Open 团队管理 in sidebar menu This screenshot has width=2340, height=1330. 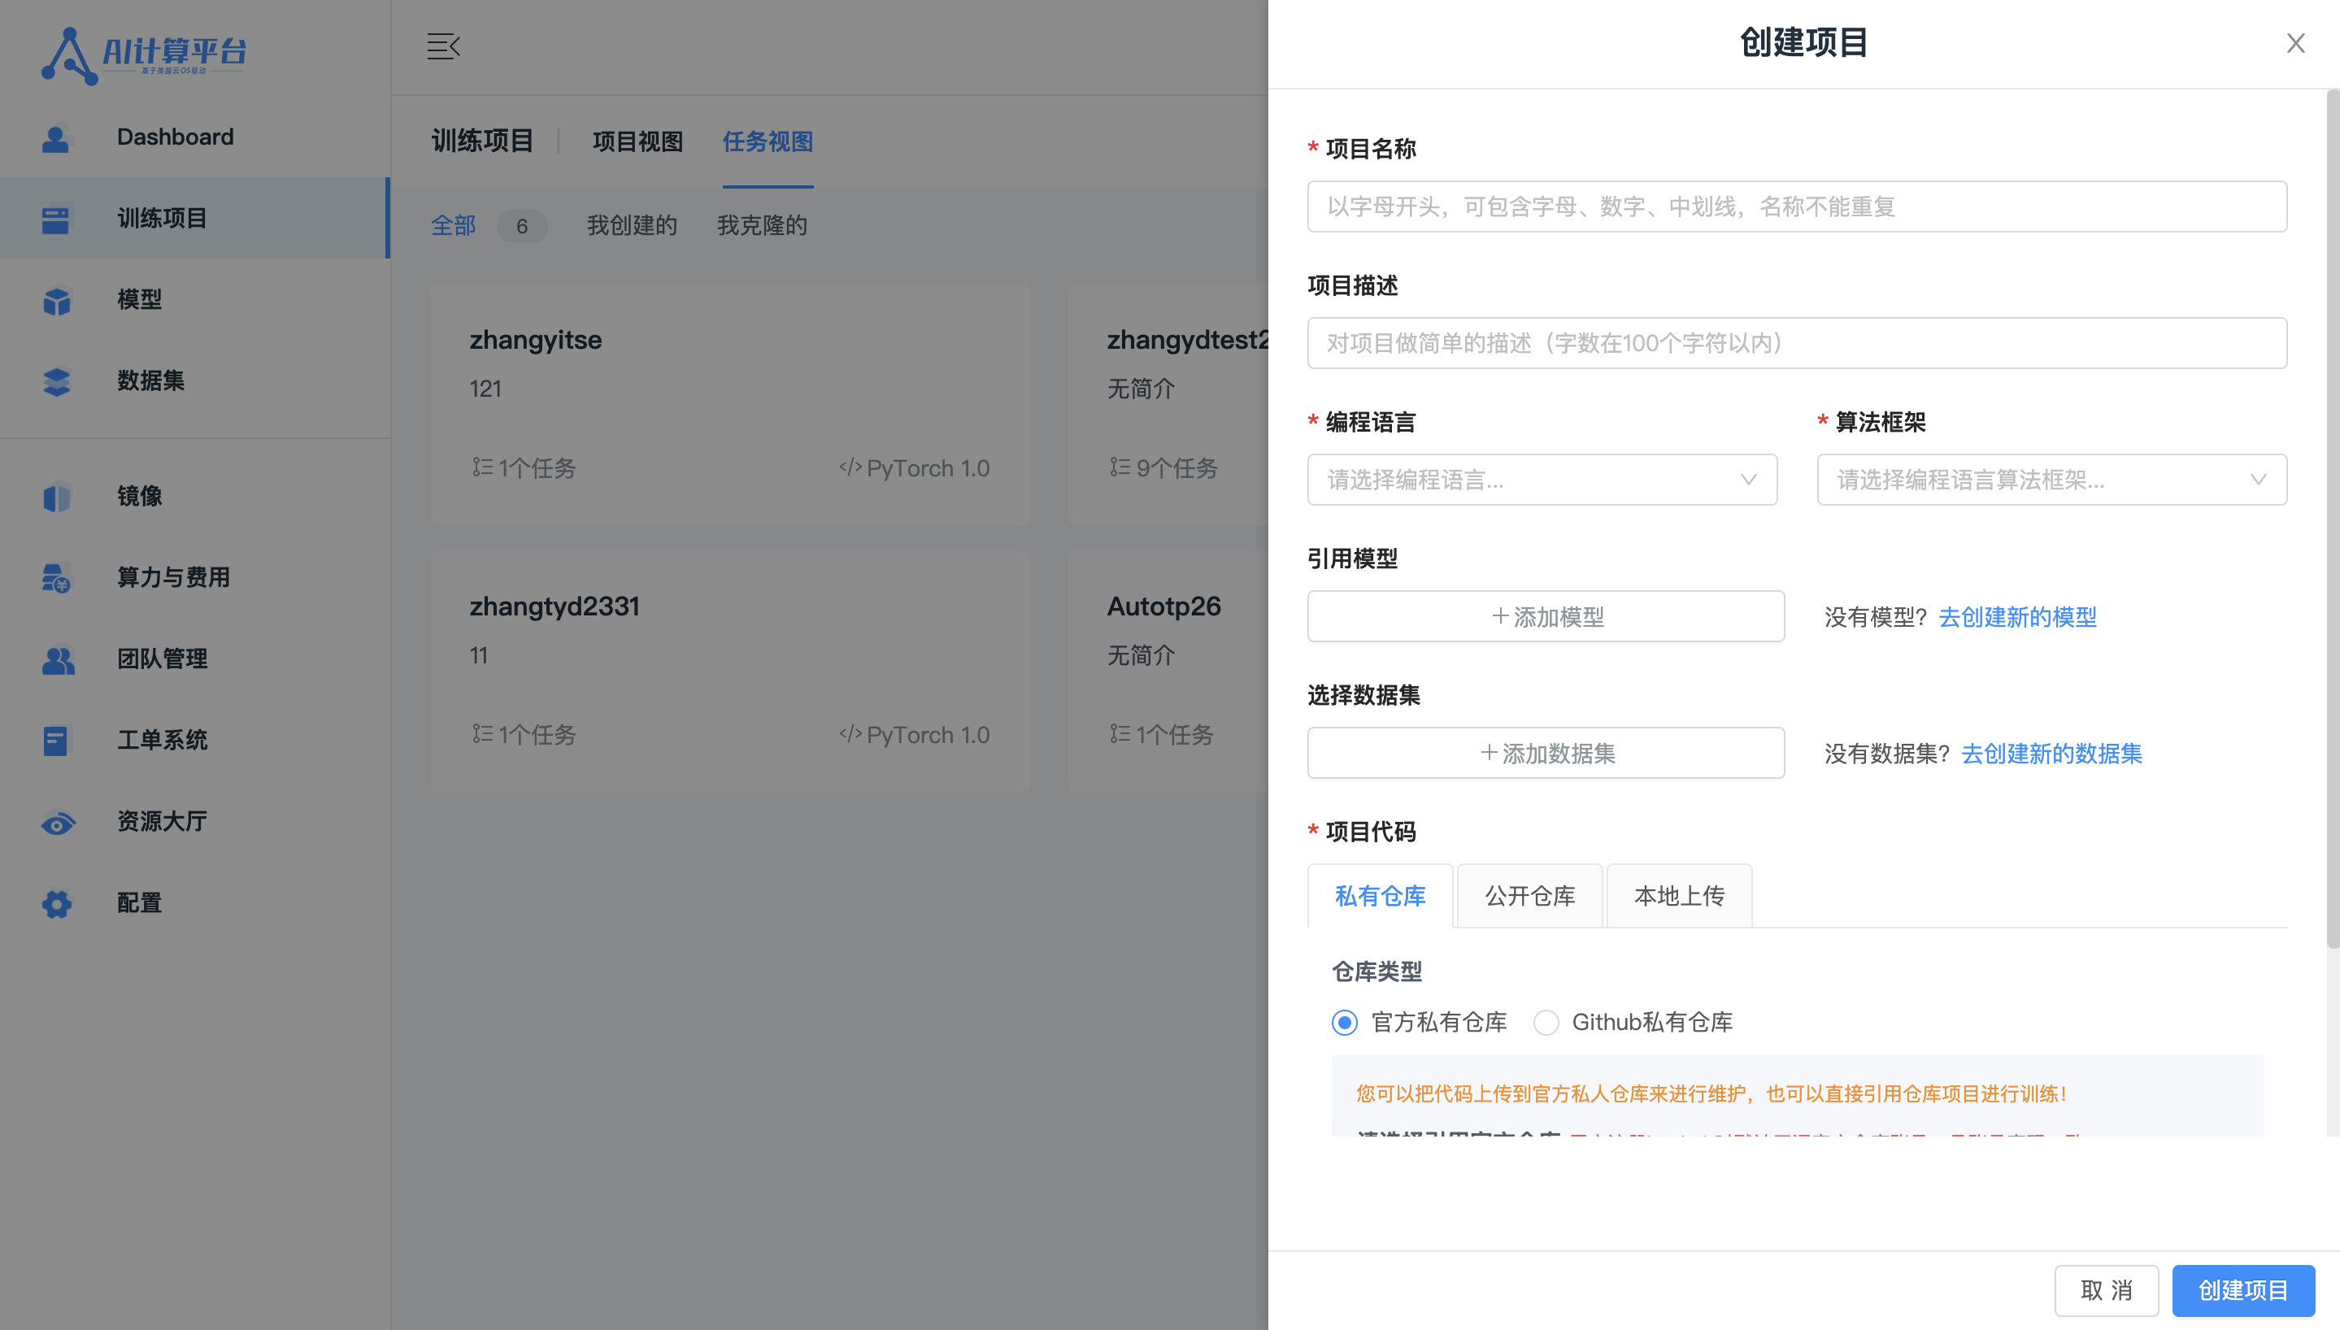point(194,658)
